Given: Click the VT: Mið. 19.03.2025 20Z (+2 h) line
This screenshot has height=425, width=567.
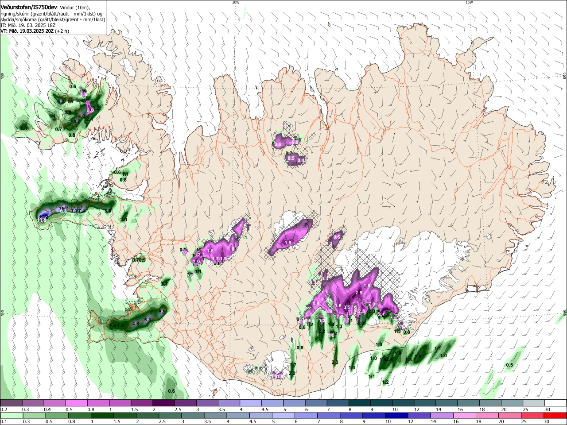Looking at the screenshot, I should 35,31.
